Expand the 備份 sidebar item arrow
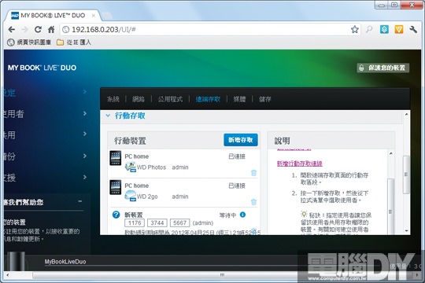 click(x=85, y=156)
